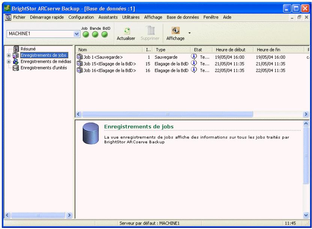Click the BrightStor title bar application icon
Image resolution: width=312 pixels, height=229 pixels.
[x=7, y=8]
